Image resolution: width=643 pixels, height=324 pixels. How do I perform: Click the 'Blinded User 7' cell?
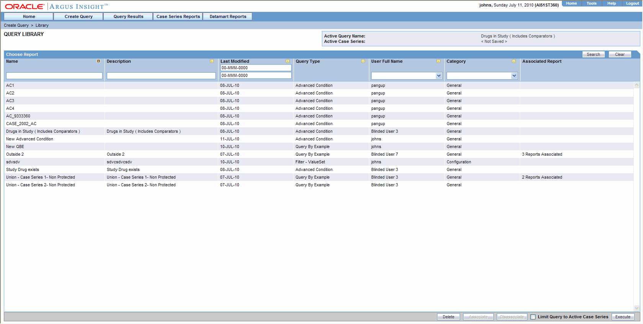click(385, 154)
